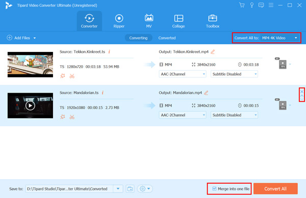Play the Mandalorian video thumbnail
The image size is (306, 198).
[30, 105]
